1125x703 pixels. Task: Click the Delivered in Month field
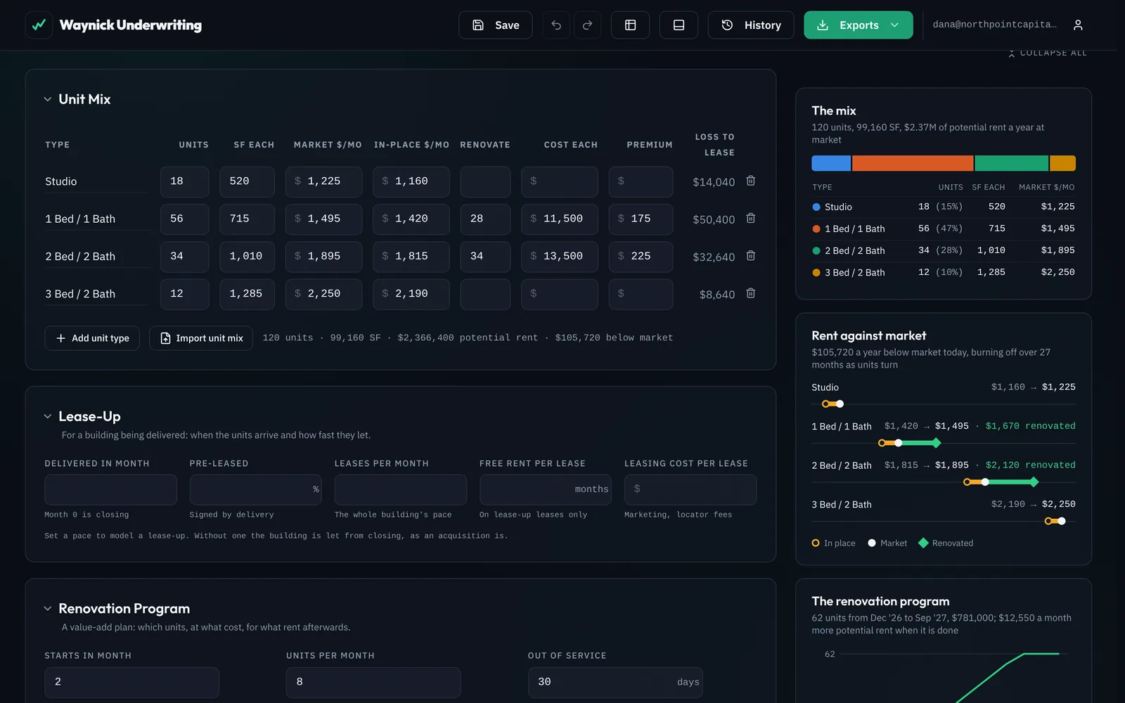point(110,489)
